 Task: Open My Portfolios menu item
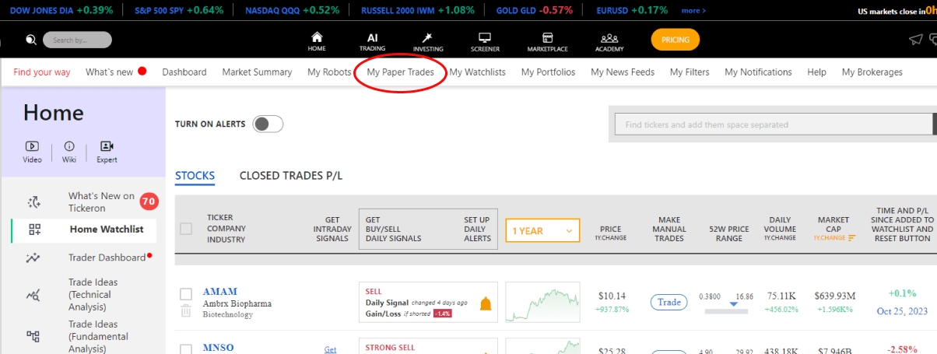pos(548,72)
